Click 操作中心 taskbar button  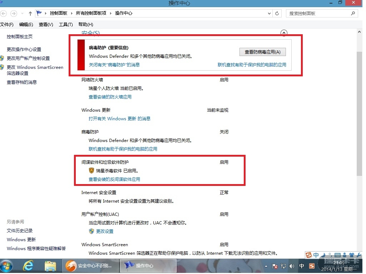148,266
